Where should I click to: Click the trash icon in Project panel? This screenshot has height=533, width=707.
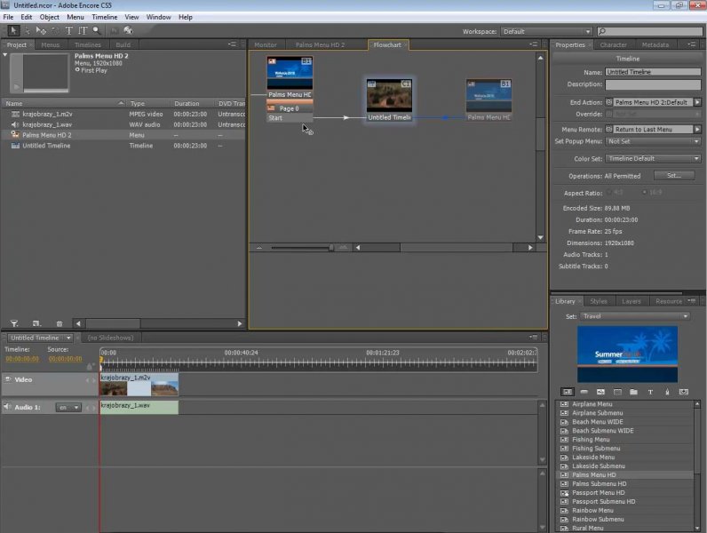60,323
